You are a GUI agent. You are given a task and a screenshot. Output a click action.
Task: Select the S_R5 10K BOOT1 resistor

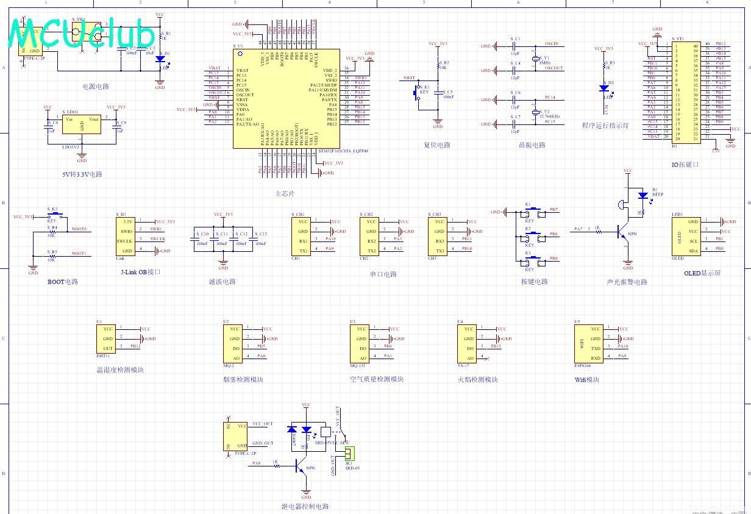[x=54, y=255]
